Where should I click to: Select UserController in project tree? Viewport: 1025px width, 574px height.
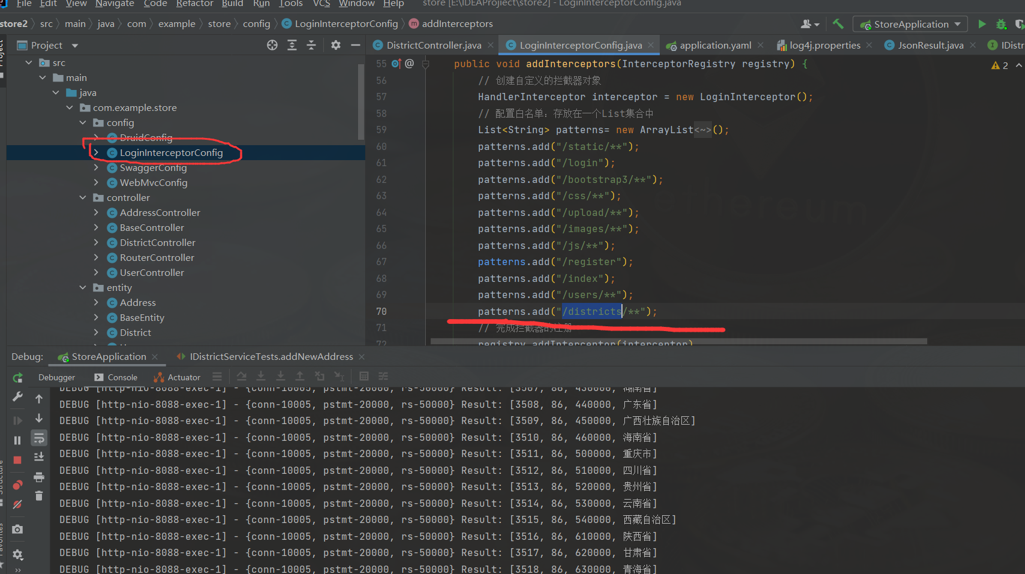[152, 272]
